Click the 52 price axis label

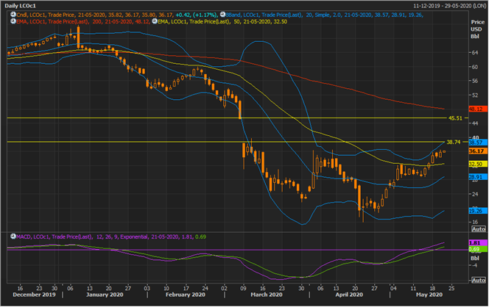(475, 95)
